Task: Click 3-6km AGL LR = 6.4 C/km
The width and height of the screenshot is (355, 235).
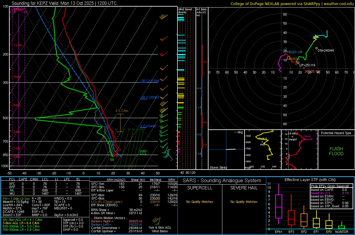Action: (x=21, y=223)
